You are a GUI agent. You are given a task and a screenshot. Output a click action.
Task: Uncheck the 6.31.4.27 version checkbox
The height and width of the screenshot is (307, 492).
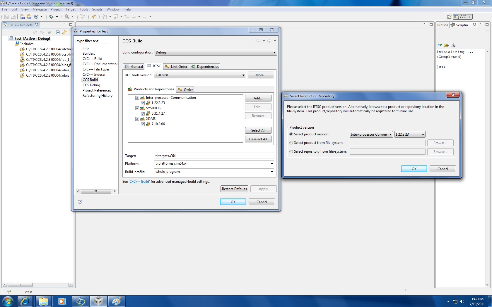[143, 113]
